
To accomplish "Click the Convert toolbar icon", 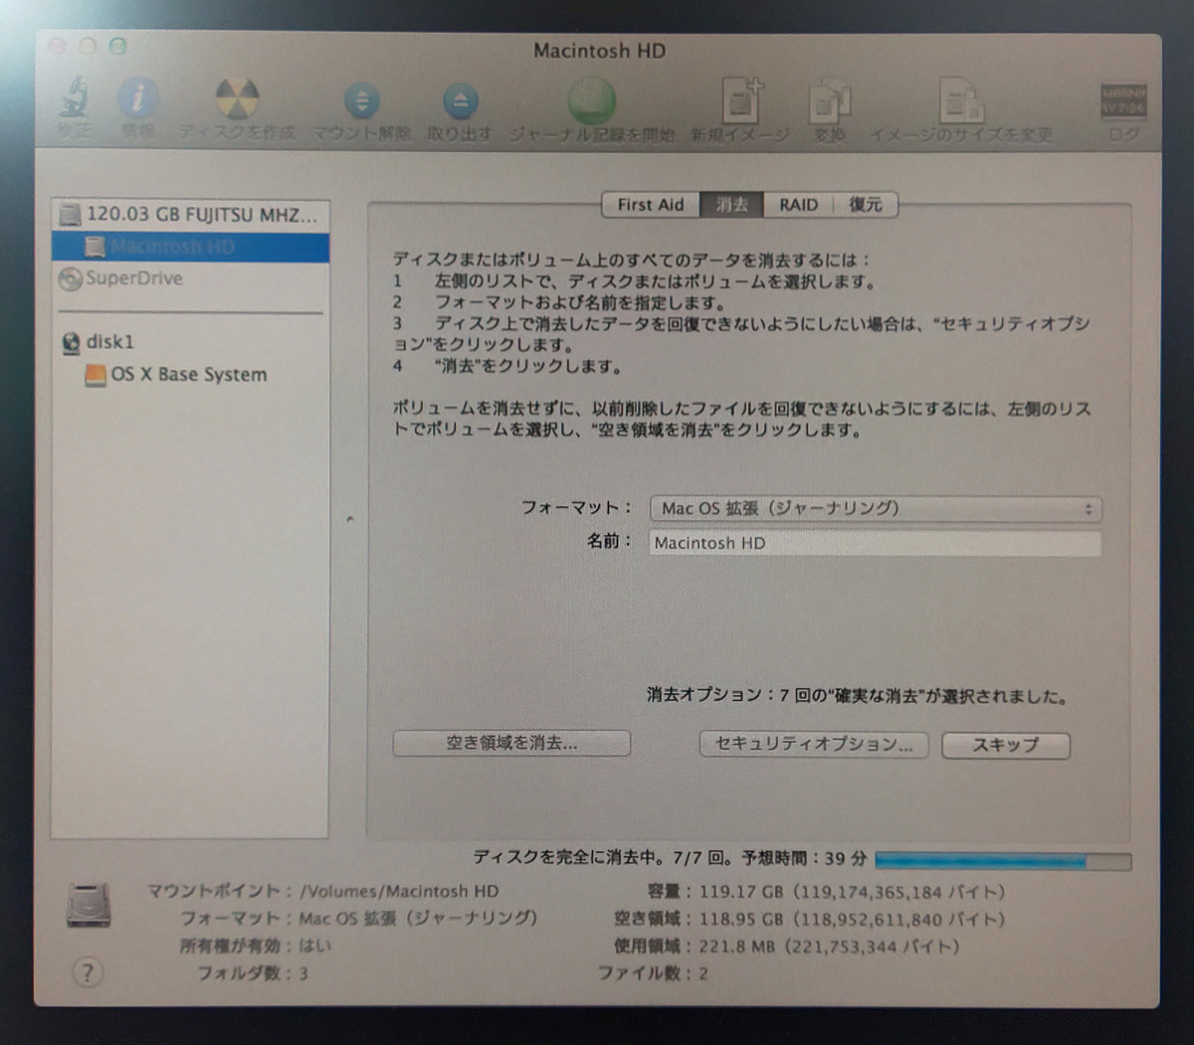I will point(829,101).
